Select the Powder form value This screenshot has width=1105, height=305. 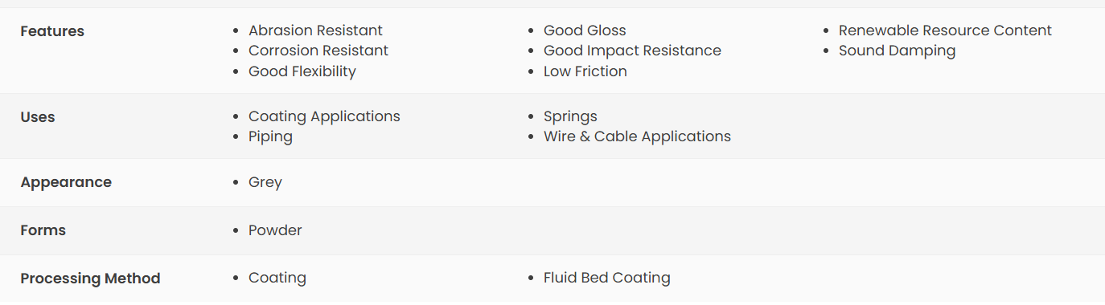coord(275,230)
